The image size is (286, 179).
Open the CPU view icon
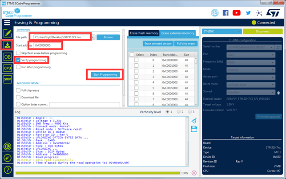[8, 68]
